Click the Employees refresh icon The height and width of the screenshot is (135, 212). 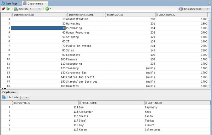click(x=4, y=97)
